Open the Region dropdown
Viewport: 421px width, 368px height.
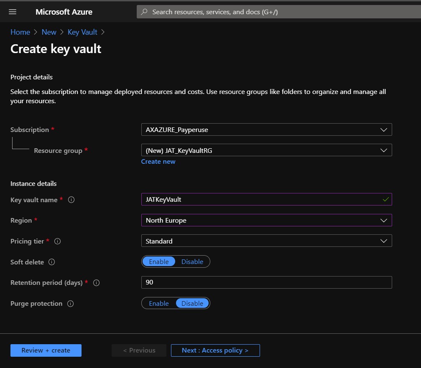[267, 220]
